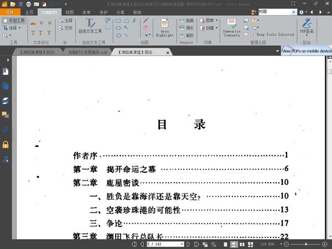Switch to single page view mode
332x249 pixels.
pyautogui.click(x=226, y=245)
